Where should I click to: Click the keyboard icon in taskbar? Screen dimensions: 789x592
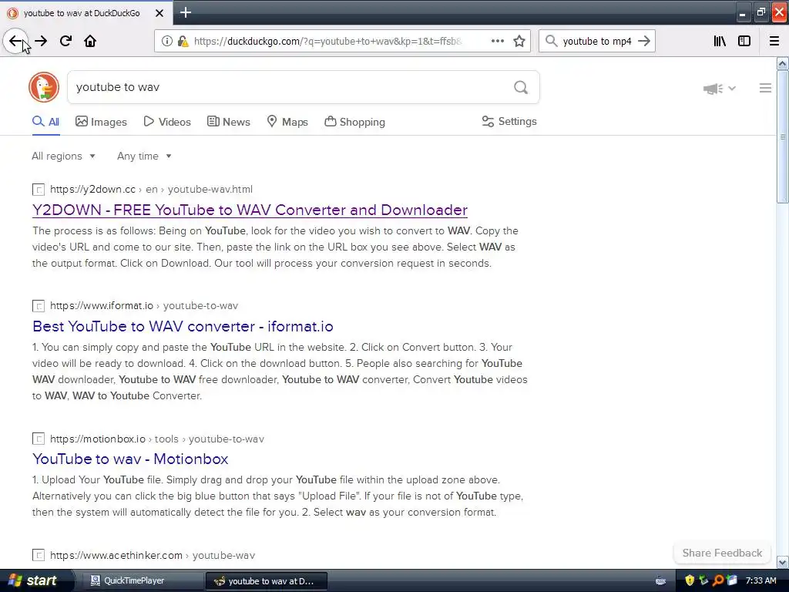pos(660,581)
